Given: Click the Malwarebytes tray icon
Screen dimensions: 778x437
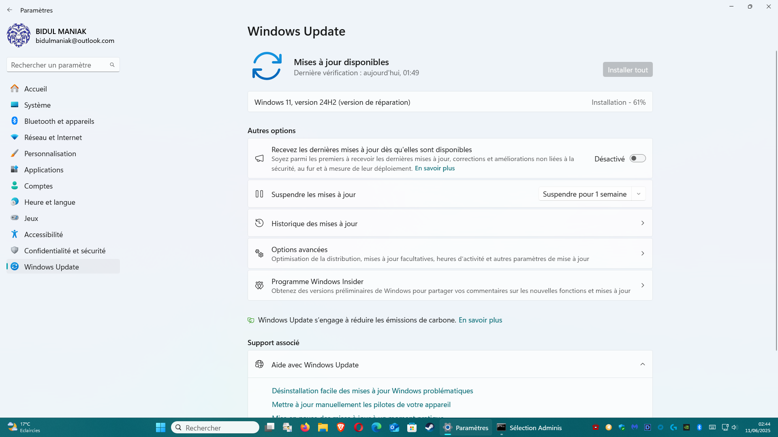Looking at the screenshot, I should coord(635,427).
